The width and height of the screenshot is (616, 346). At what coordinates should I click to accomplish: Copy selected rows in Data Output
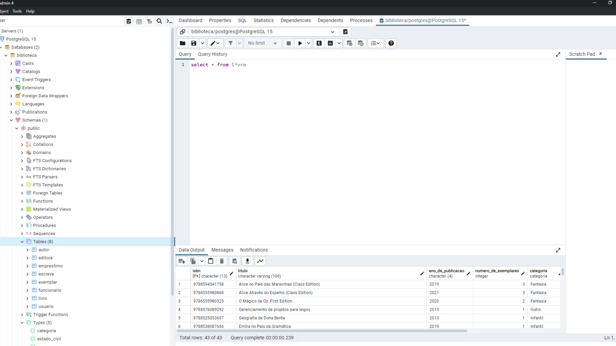193,261
